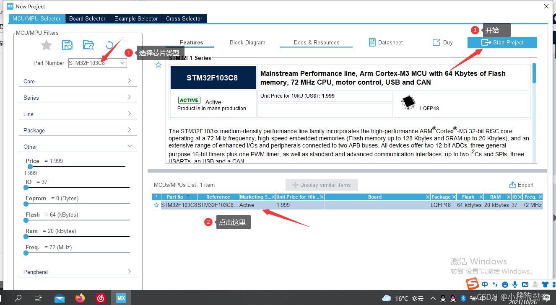Open the Windows search magnifier on taskbar
Screen dimensions: 556x305
[x=18, y=298]
